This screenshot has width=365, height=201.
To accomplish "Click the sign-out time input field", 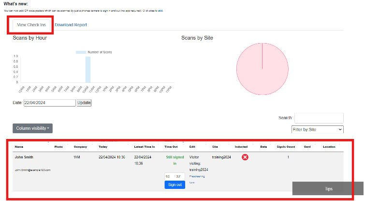I will [175, 176].
